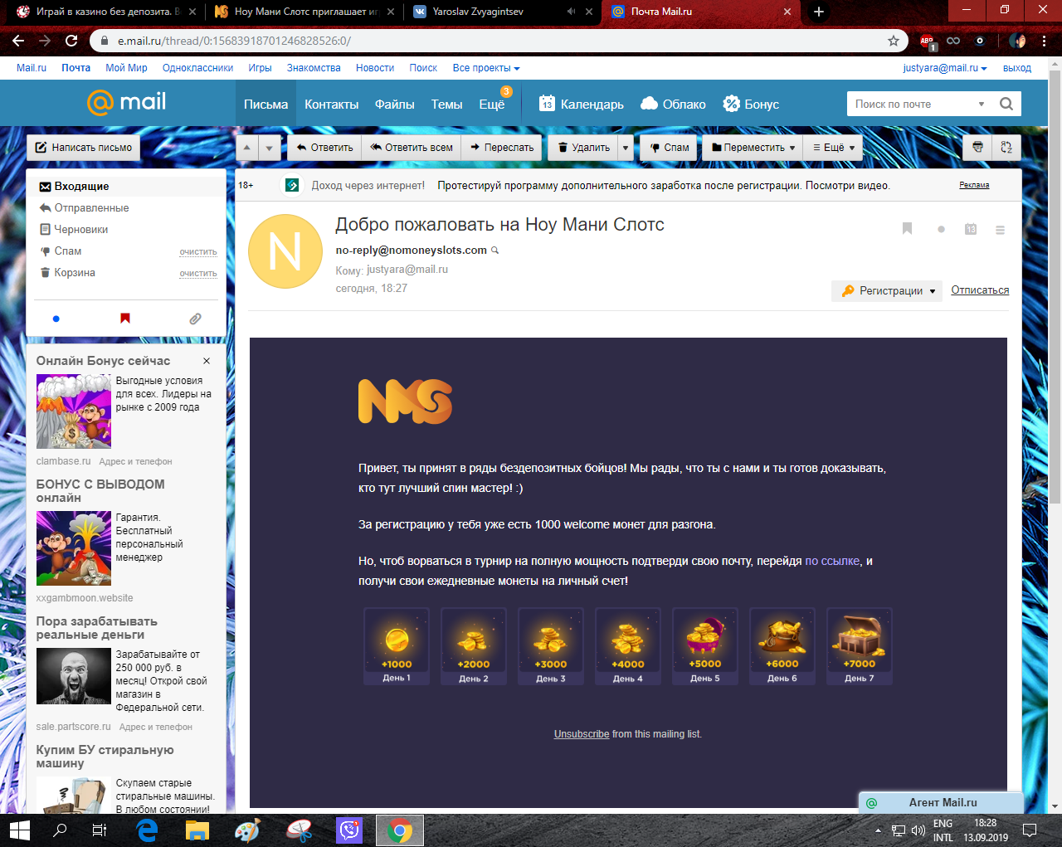This screenshot has height=847, width=1062.
Task: Open the Контакты tab
Action: [x=331, y=104]
